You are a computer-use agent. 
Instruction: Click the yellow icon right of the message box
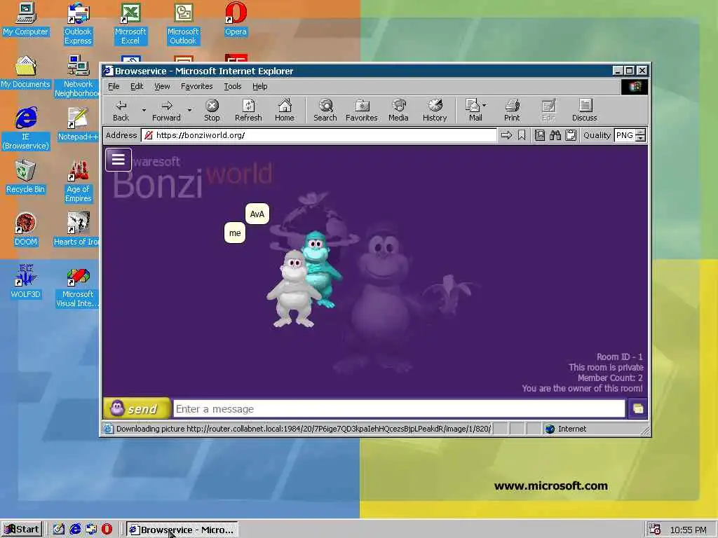[637, 408]
